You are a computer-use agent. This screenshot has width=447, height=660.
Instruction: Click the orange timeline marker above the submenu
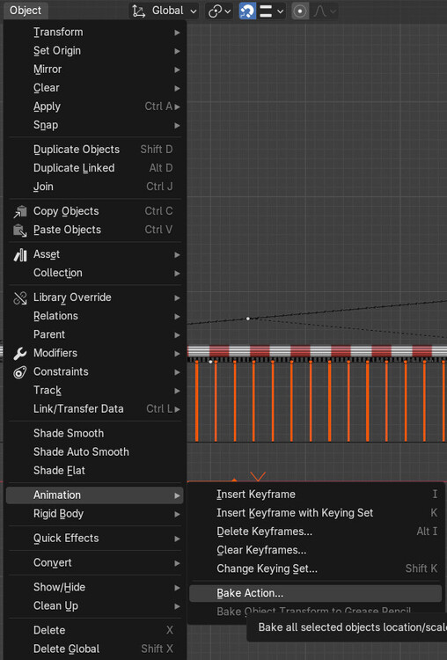(x=258, y=476)
